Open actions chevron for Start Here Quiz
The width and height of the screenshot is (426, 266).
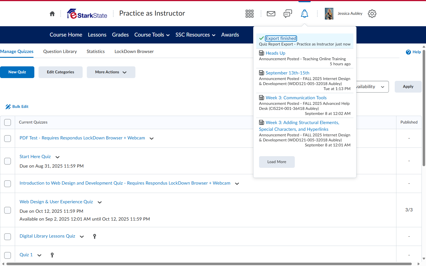pyautogui.click(x=58, y=157)
